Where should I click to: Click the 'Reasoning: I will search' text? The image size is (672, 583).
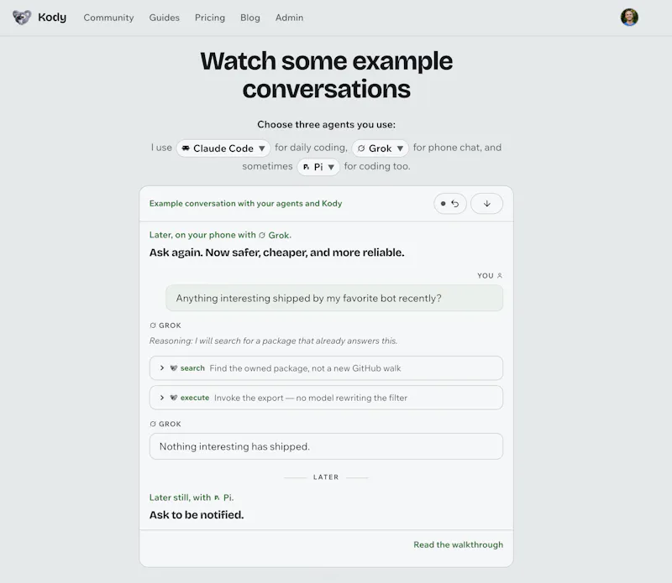click(274, 341)
